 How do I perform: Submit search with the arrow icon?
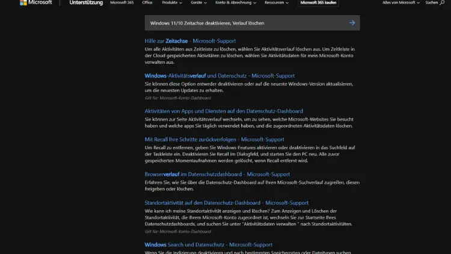coord(352,23)
